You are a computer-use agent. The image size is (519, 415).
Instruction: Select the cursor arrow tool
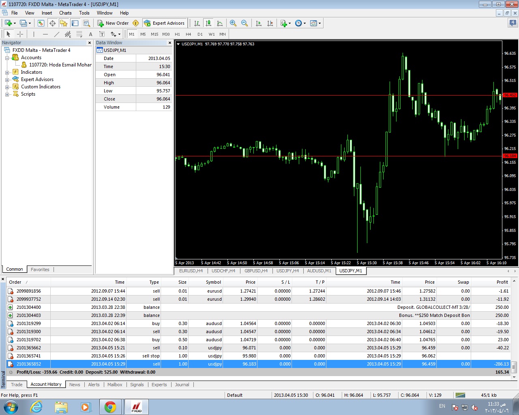[9, 34]
